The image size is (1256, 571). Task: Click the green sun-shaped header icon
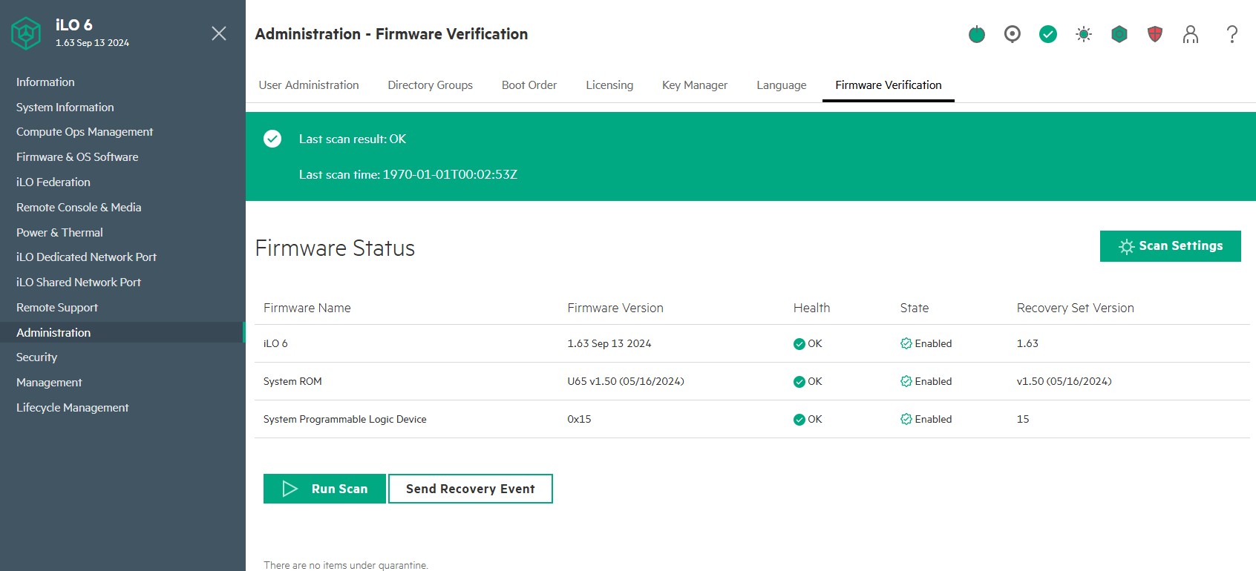[x=1084, y=34]
